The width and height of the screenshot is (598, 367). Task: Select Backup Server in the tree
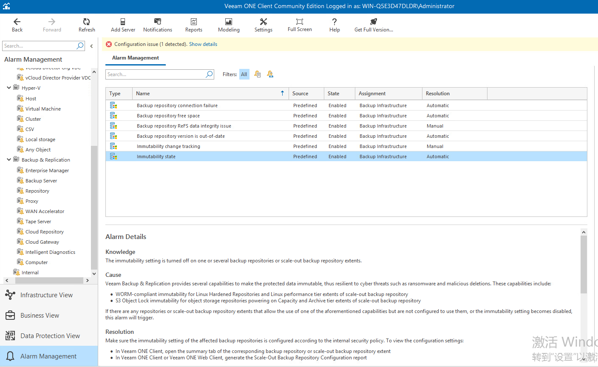point(41,181)
